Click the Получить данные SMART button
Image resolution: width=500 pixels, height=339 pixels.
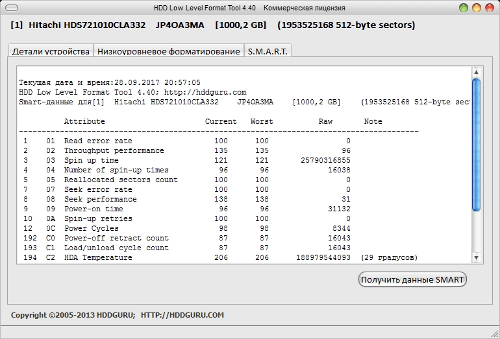[x=412, y=279]
